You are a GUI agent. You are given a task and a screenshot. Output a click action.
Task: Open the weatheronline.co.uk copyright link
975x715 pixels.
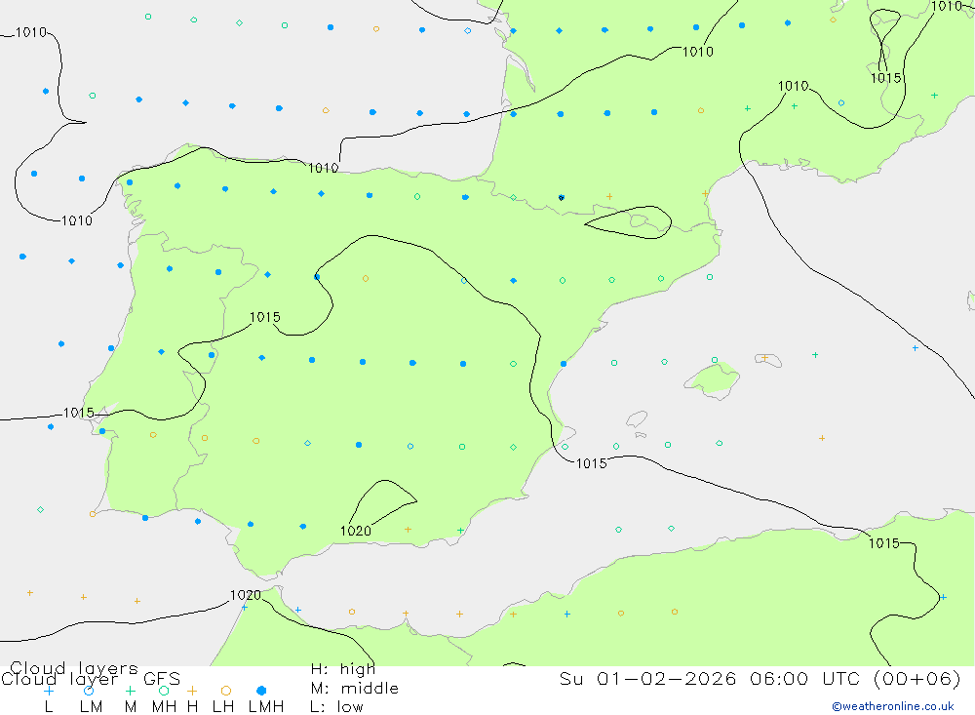point(893,706)
